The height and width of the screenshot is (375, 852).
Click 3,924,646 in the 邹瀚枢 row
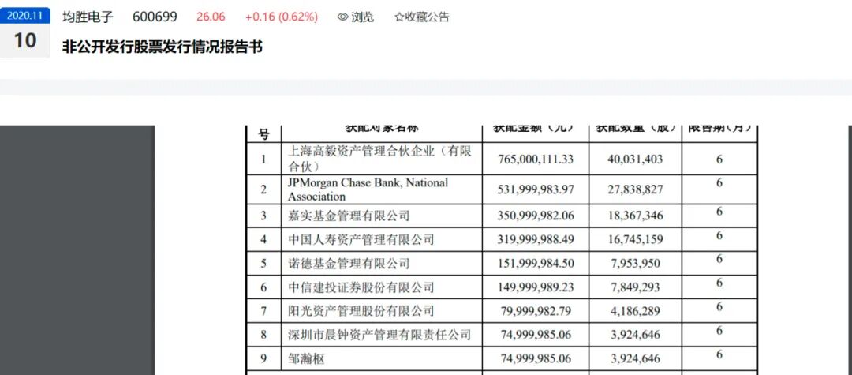coord(635,358)
